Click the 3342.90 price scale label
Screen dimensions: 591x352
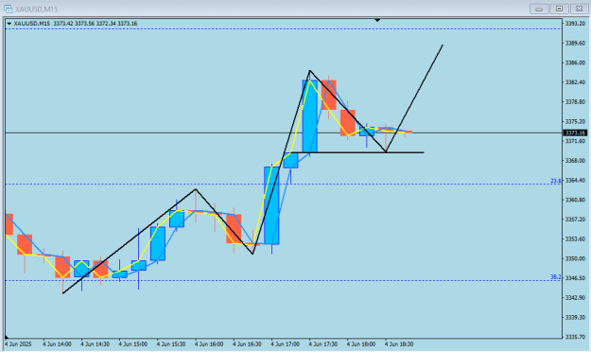[x=575, y=298]
